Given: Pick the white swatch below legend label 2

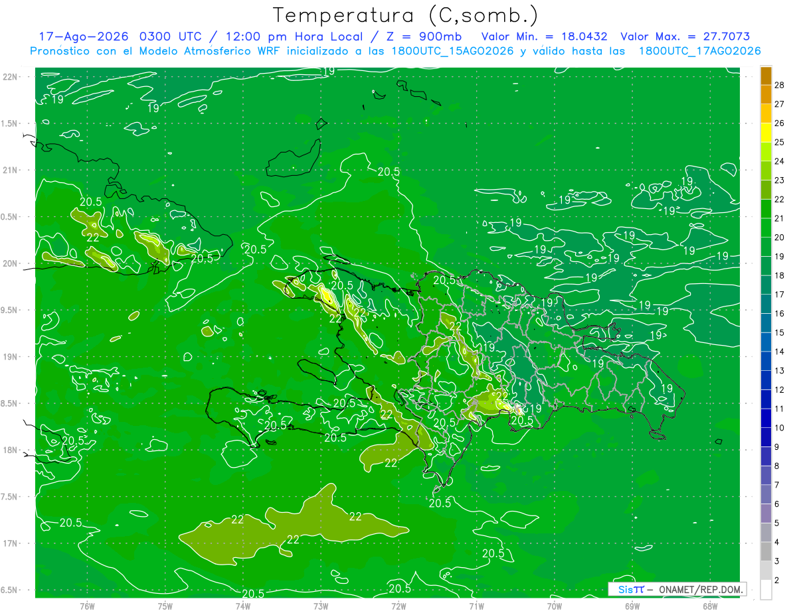Looking at the screenshot, I should tap(766, 590).
